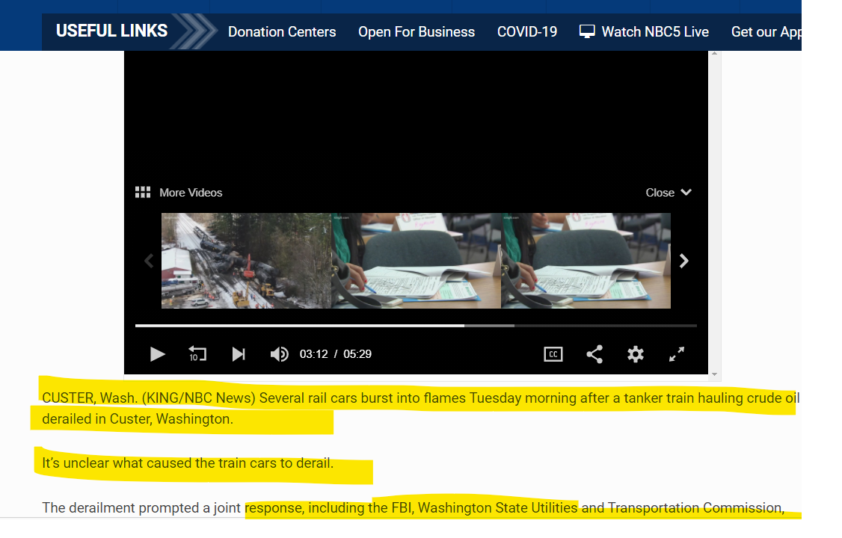
Task: Open video settings gear
Action: pos(636,354)
